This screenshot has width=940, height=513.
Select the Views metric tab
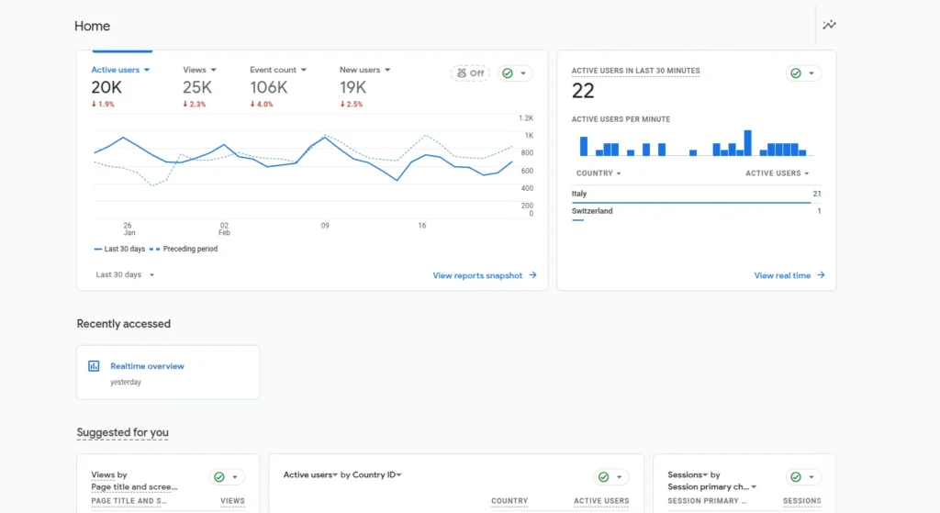[x=195, y=70]
